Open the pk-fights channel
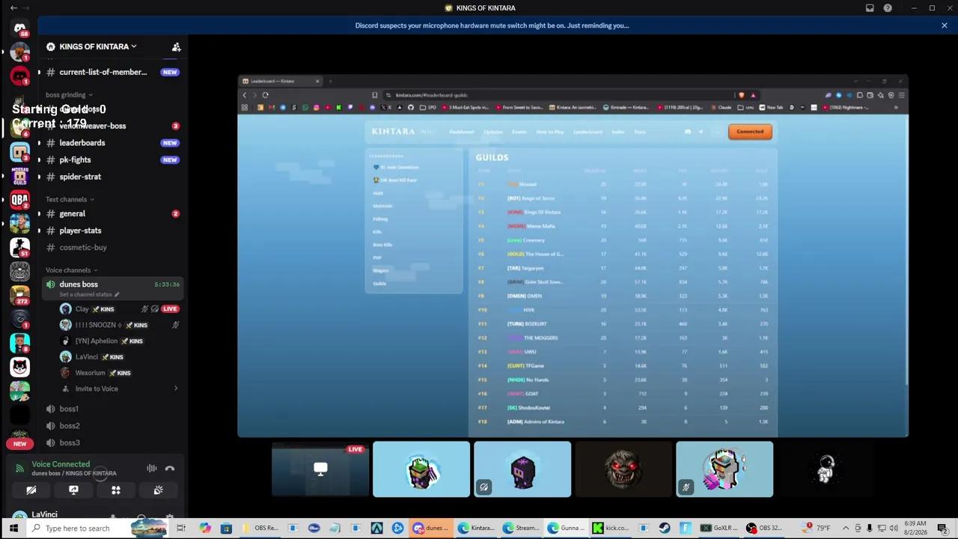The height and width of the screenshot is (539, 958). coord(112,159)
